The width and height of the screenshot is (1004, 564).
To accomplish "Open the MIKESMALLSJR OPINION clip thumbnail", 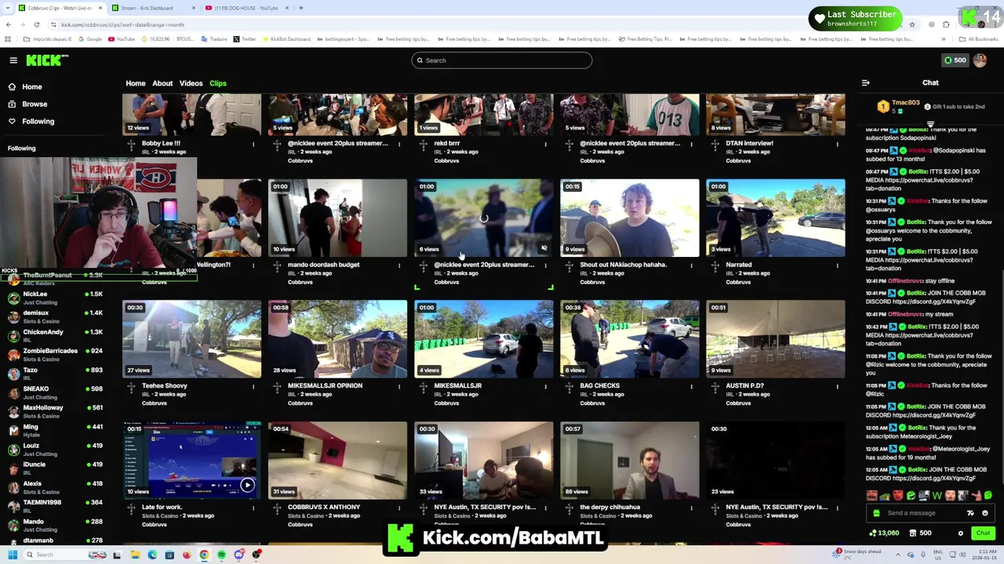I will coord(337,339).
